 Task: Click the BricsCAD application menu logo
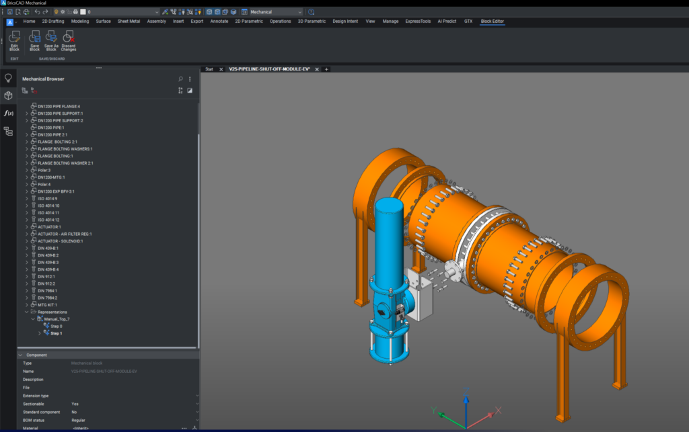(9, 21)
